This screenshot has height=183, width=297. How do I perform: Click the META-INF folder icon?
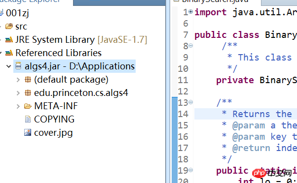click(x=28, y=106)
